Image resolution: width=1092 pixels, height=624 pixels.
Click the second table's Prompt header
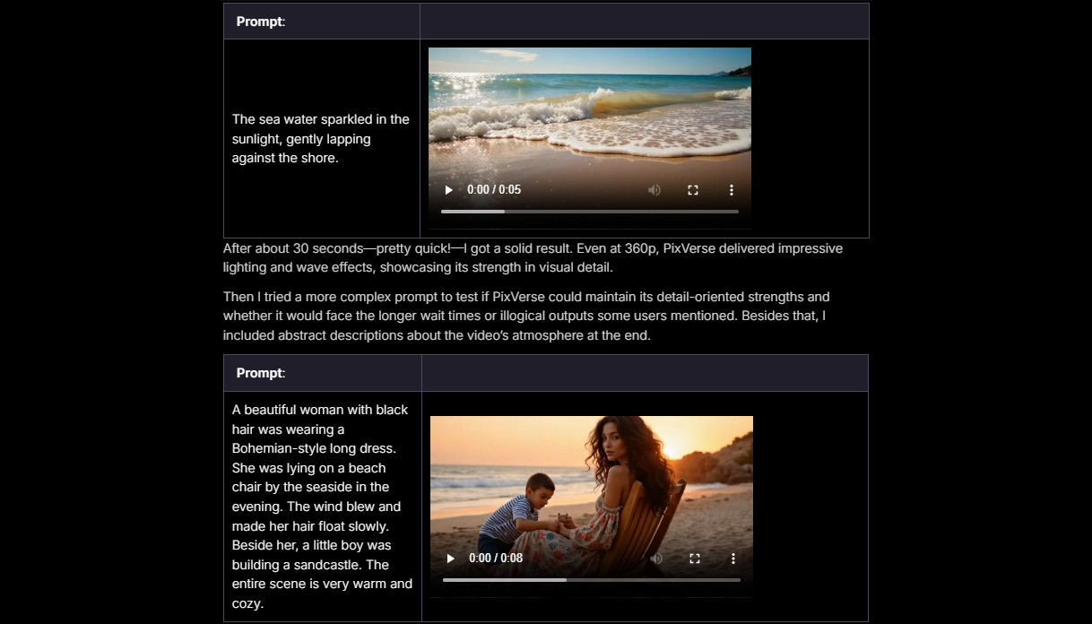pos(261,373)
